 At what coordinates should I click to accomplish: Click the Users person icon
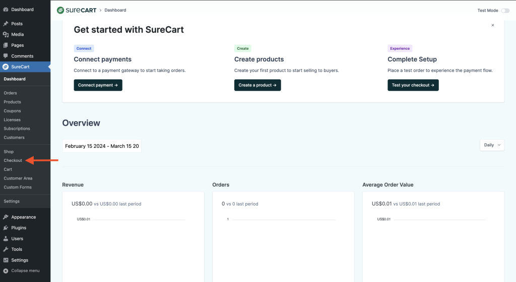(x=6, y=239)
